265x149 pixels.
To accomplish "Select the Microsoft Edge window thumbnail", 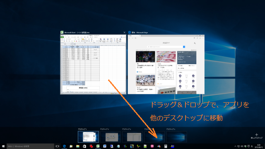I will [x=166, y=65].
